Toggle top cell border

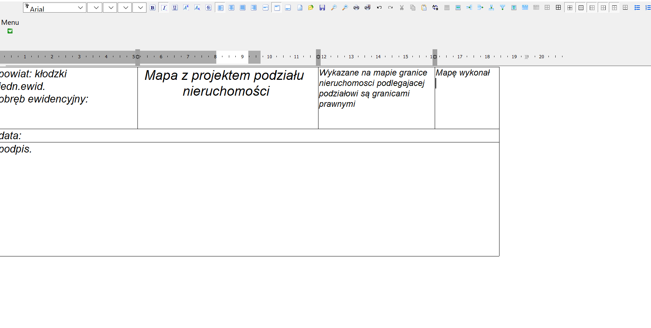click(x=614, y=8)
